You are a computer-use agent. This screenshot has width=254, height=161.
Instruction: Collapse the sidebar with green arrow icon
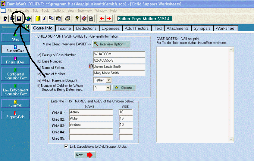click(27, 27)
